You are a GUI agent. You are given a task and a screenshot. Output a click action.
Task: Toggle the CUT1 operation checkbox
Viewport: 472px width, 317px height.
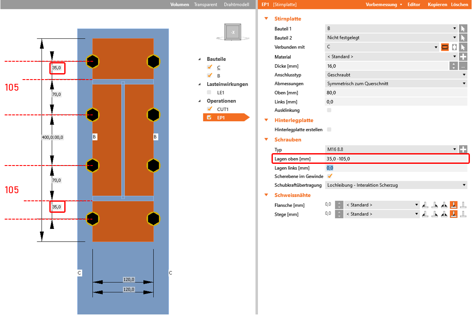(210, 109)
